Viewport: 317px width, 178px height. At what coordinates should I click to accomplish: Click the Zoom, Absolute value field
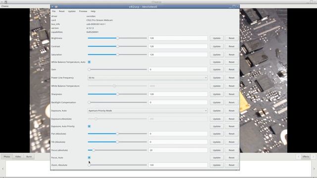178,165
